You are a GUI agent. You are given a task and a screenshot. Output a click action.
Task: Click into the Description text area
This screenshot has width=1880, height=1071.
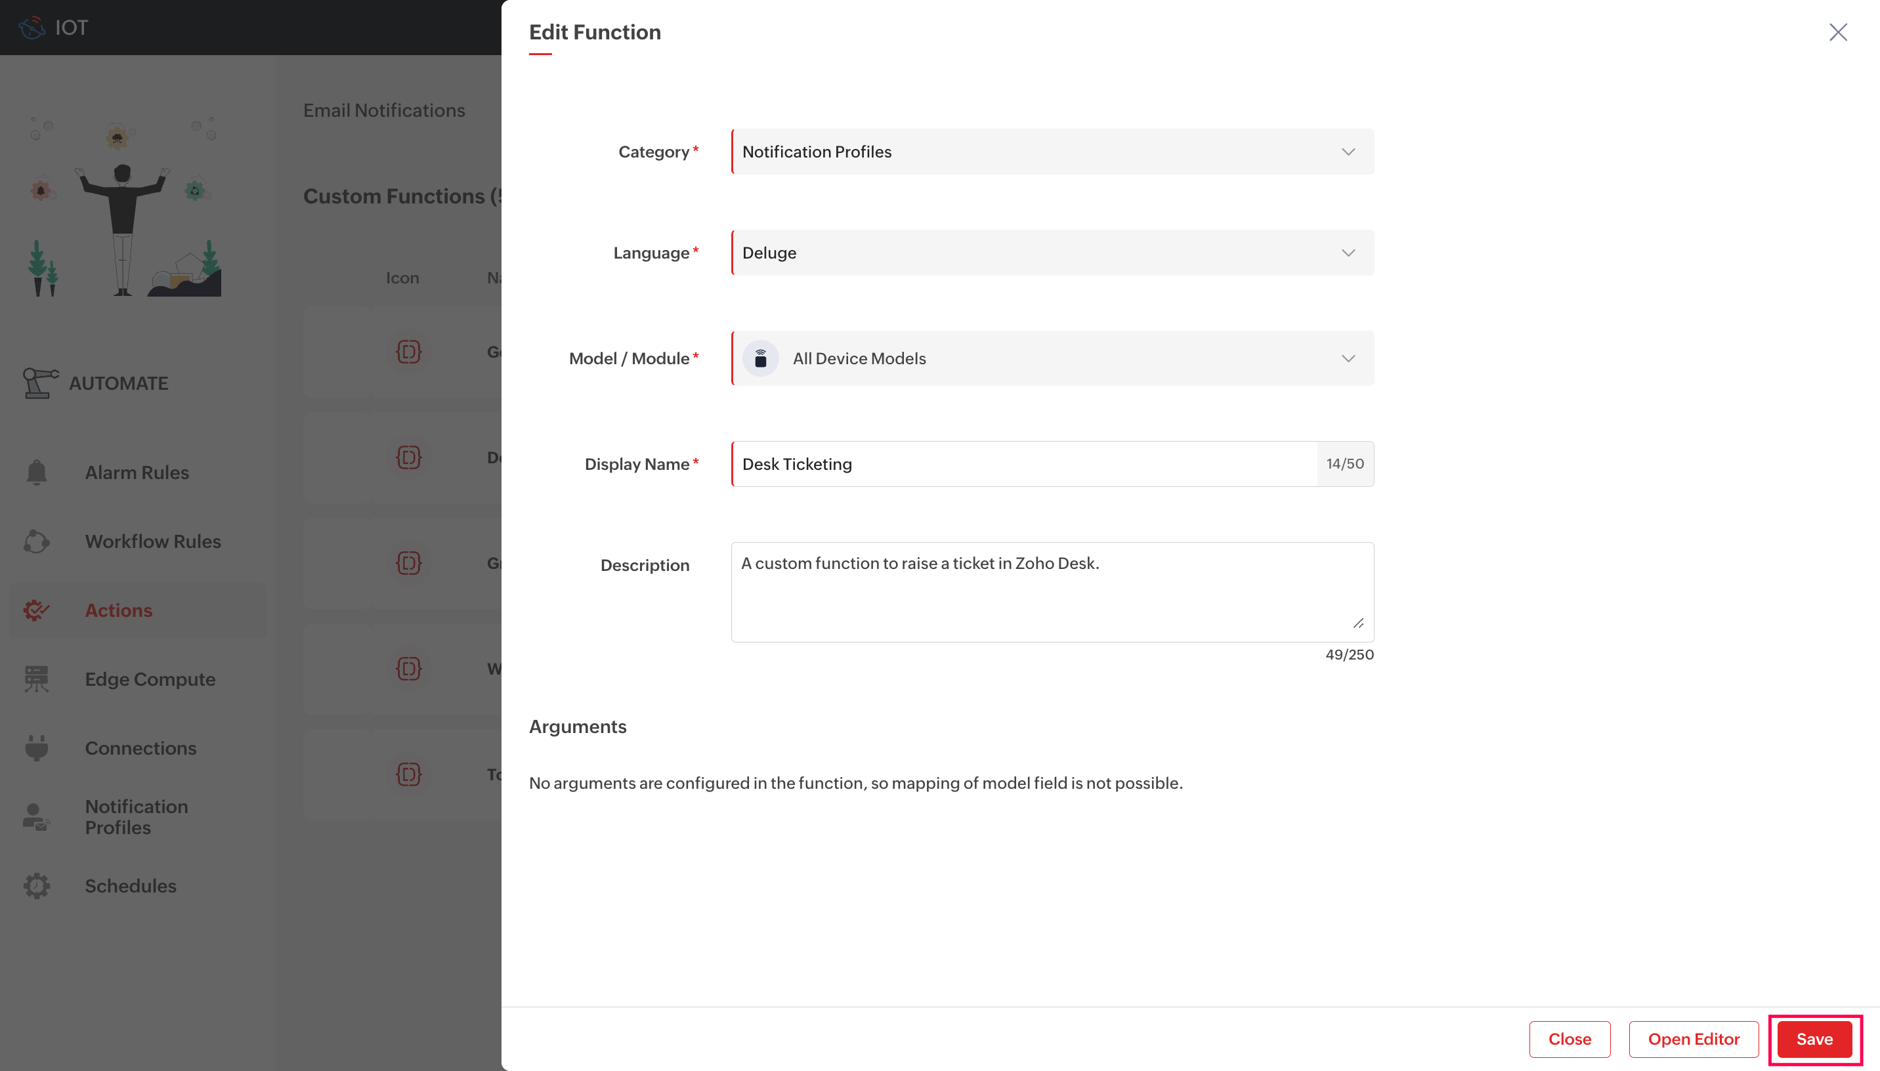pyautogui.click(x=1052, y=592)
